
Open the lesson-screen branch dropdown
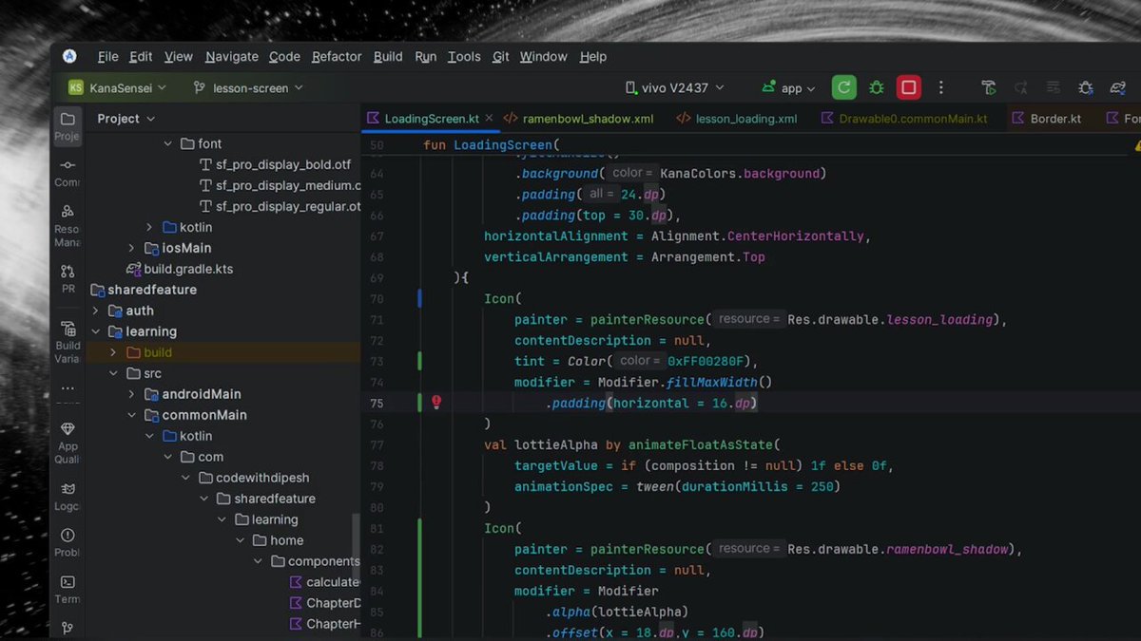pyautogui.click(x=248, y=87)
